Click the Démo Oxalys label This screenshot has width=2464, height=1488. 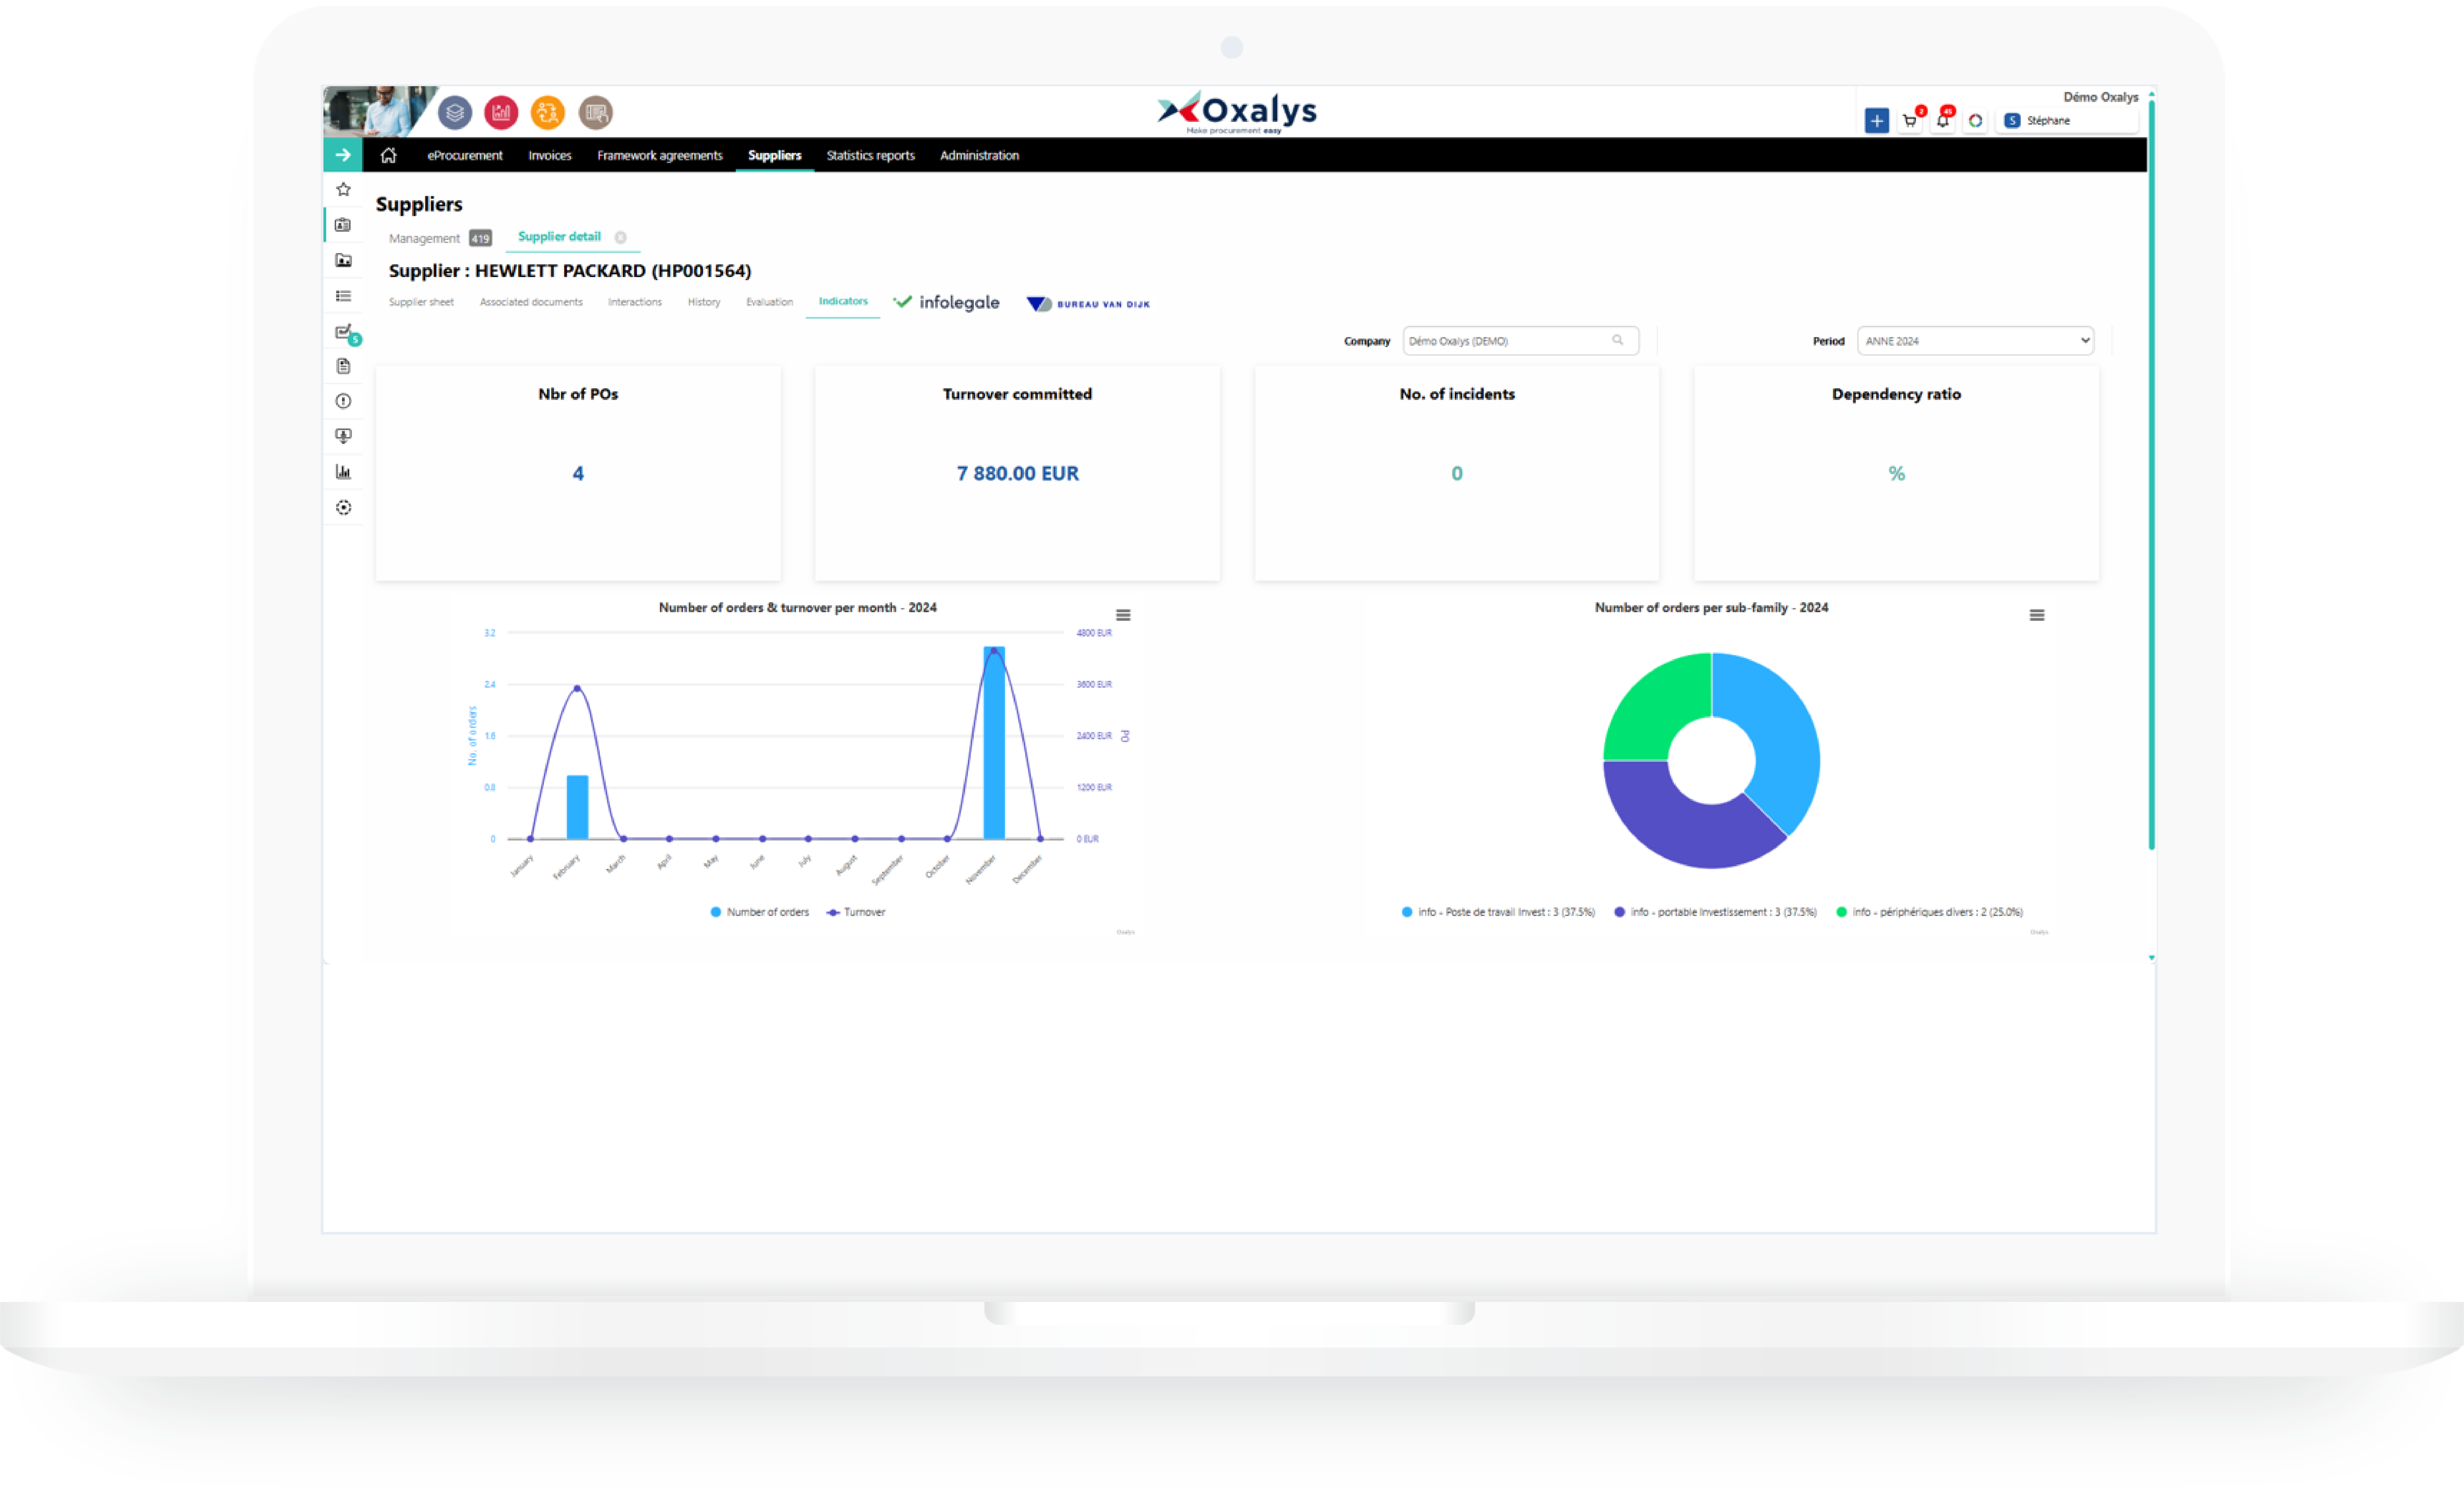(2101, 97)
